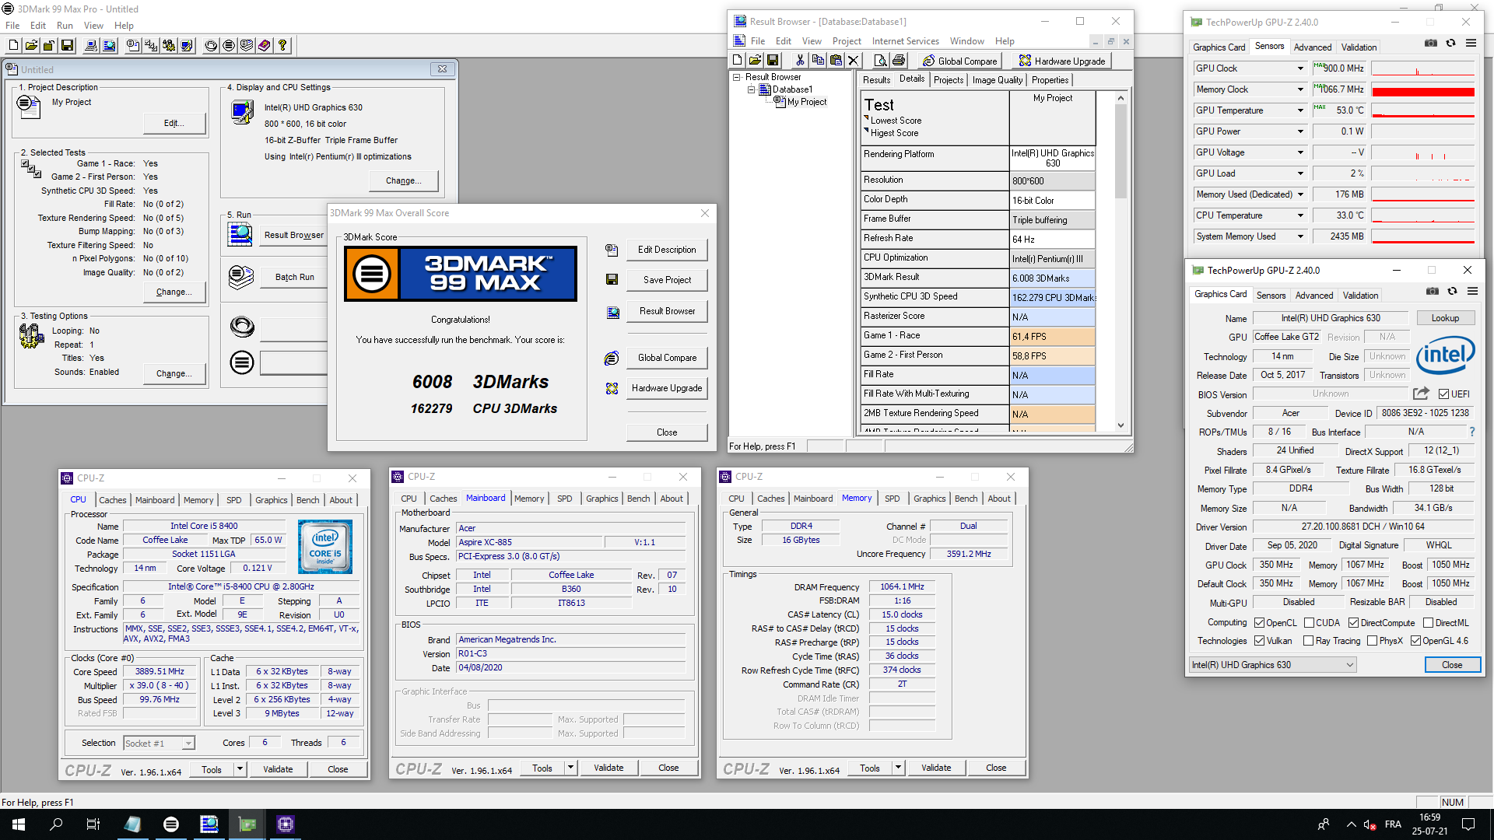The height and width of the screenshot is (840, 1494).
Task: Open GPU Temperature sensor dropdown
Action: (x=1299, y=110)
